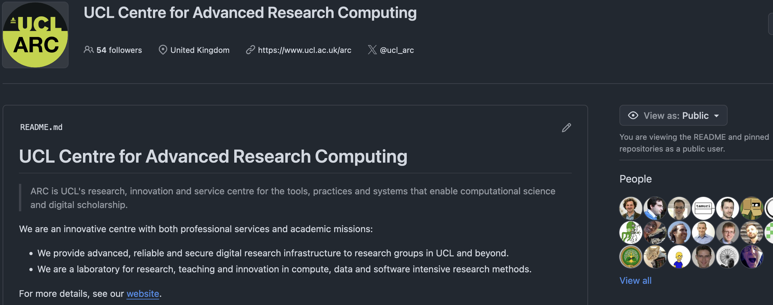This screenshot has width=773, height=305.
Task: Click the green tree emblem avatar
Action: click(x=631, y=257)
